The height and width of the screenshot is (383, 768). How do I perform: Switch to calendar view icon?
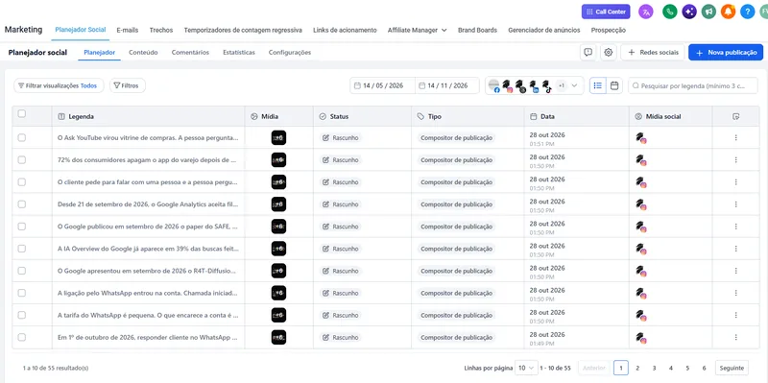(x=614, y=85)
